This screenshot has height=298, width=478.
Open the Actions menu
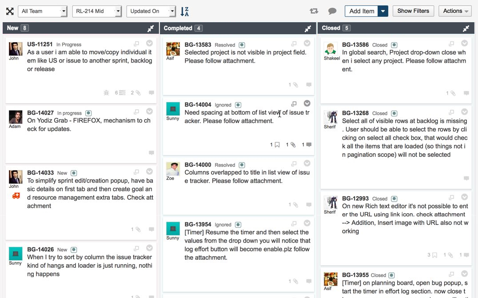click(x=455, y=11)
